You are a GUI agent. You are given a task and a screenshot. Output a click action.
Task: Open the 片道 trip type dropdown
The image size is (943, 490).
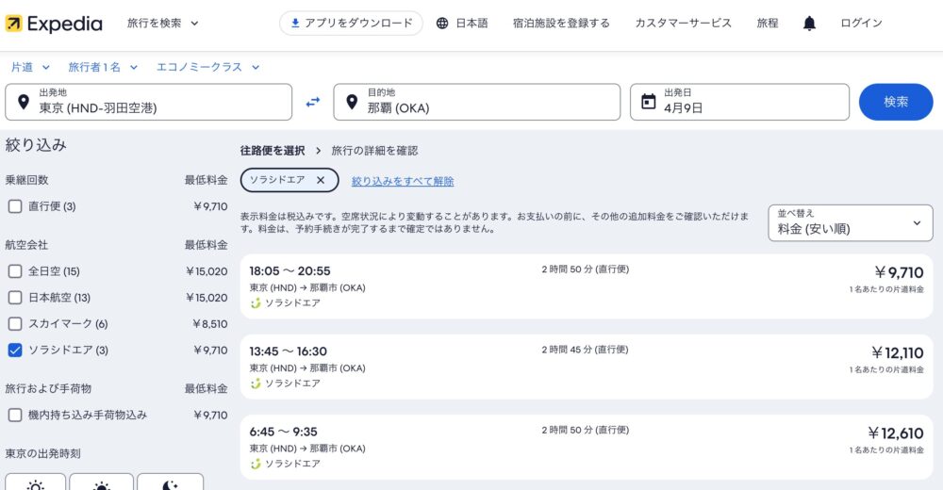tap(30, 67)
